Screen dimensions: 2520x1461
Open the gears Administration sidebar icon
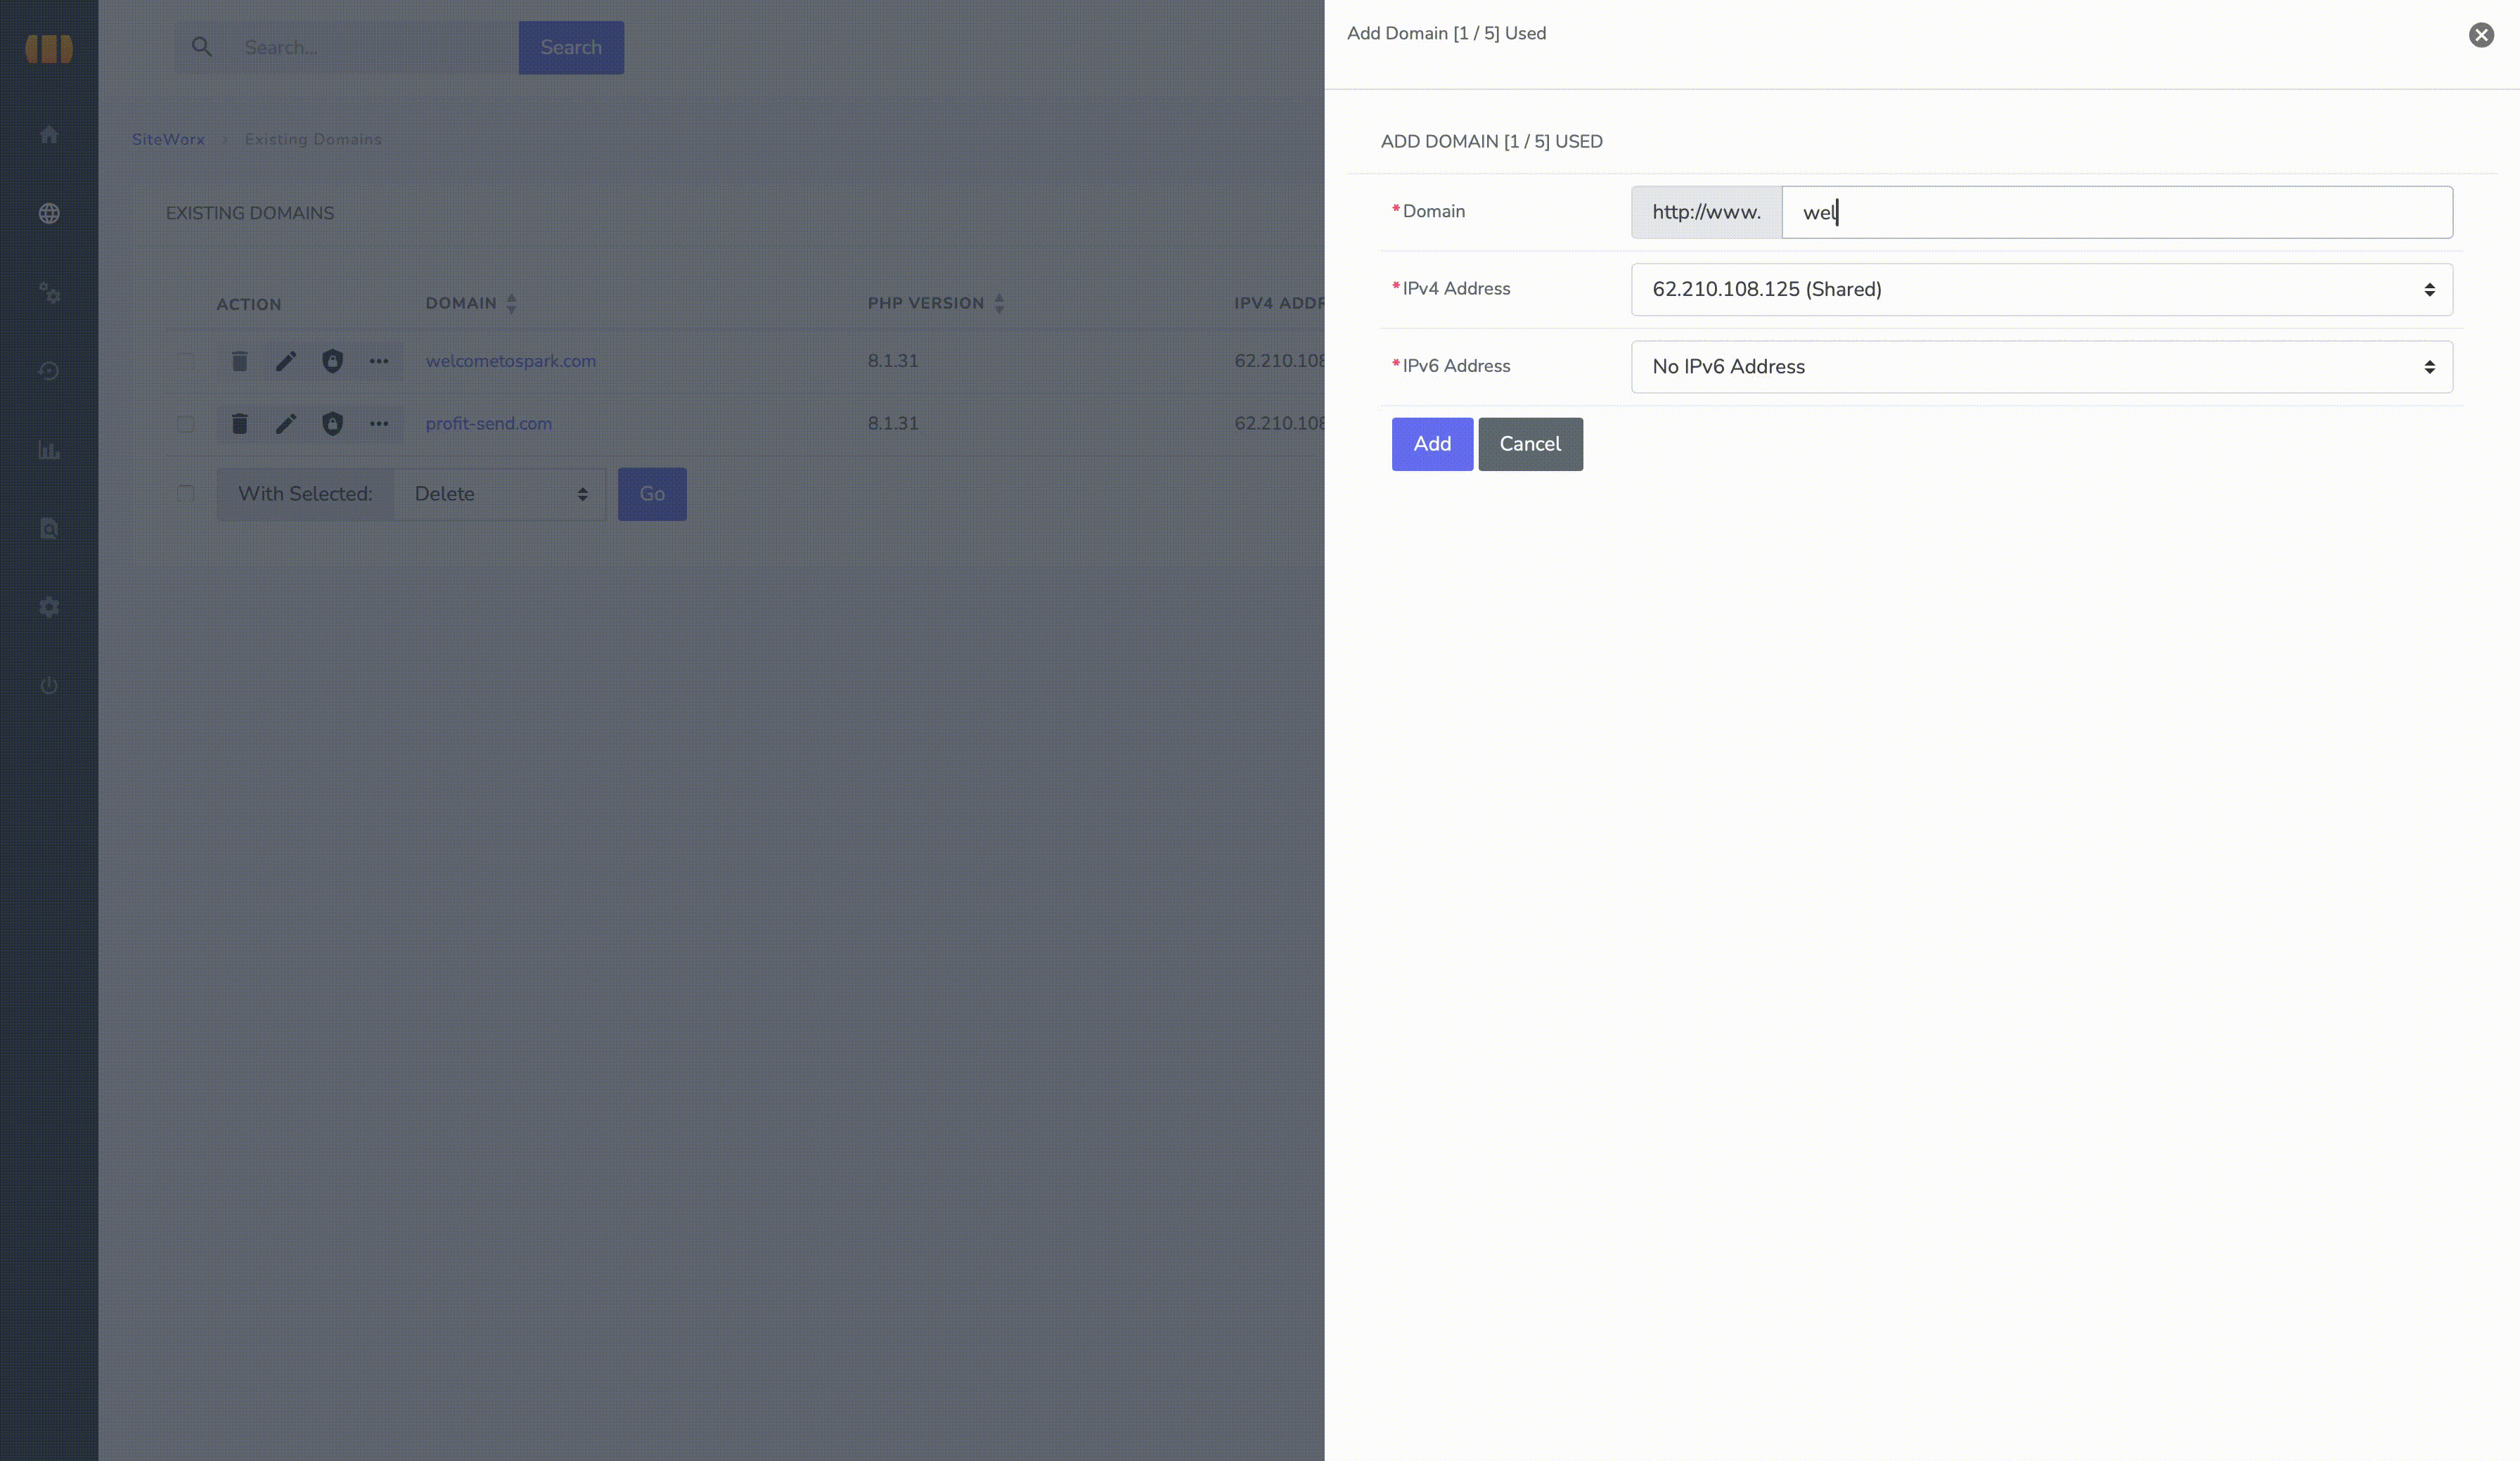49,292
